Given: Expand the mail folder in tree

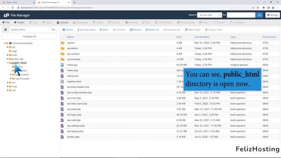Looking at the screenshot, I should (x=7, y=55).
